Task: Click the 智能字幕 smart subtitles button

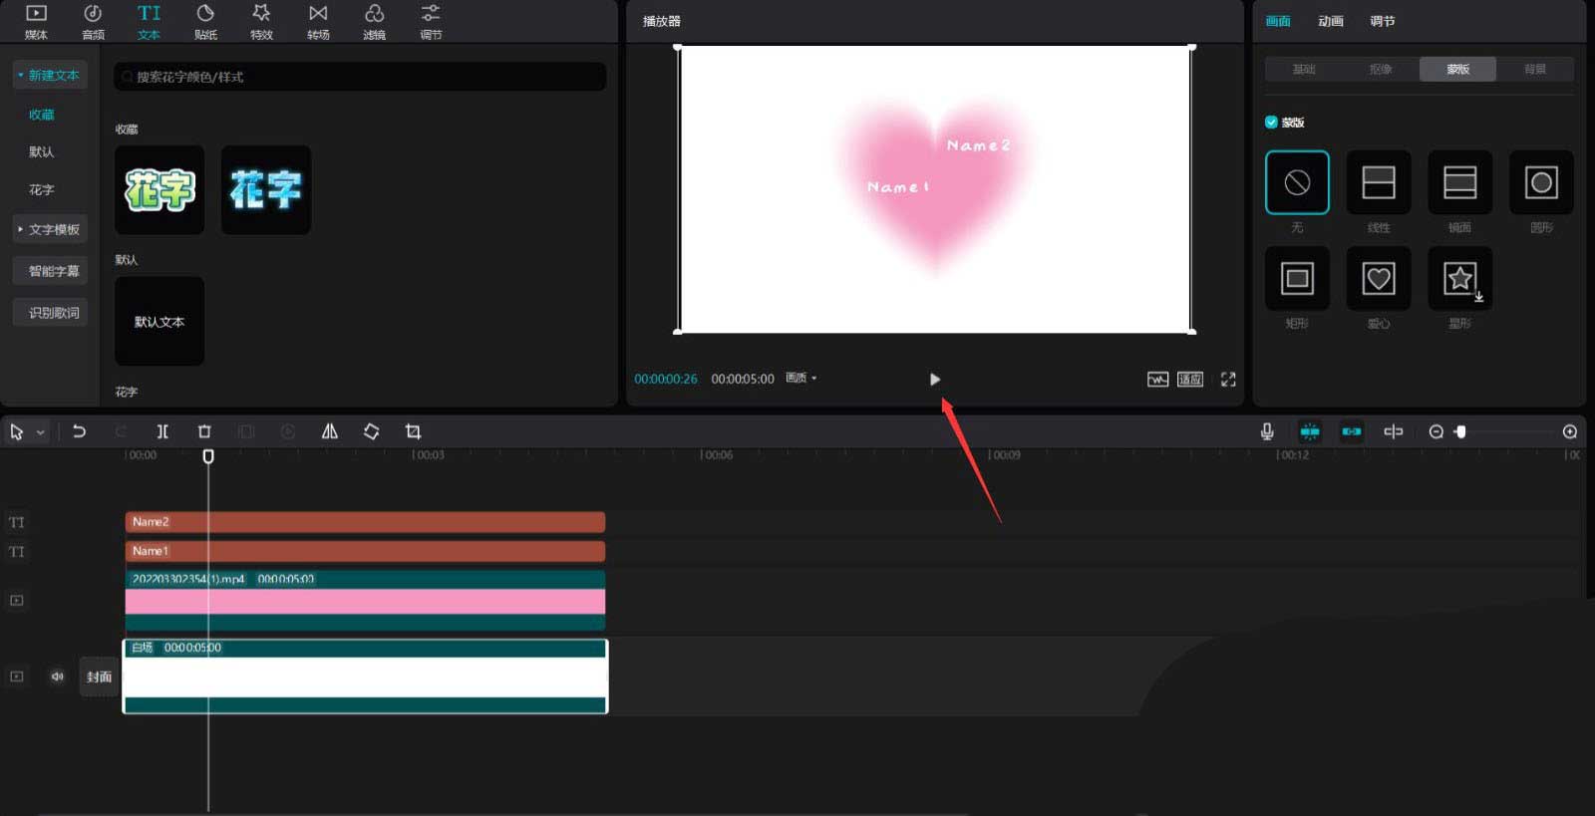Action: coord(53,271)
